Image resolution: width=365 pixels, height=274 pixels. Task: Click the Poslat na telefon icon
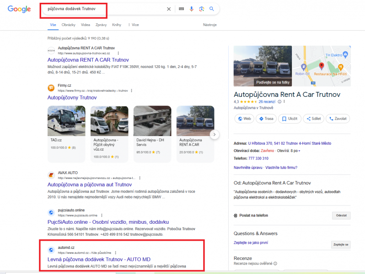[236, 216]
